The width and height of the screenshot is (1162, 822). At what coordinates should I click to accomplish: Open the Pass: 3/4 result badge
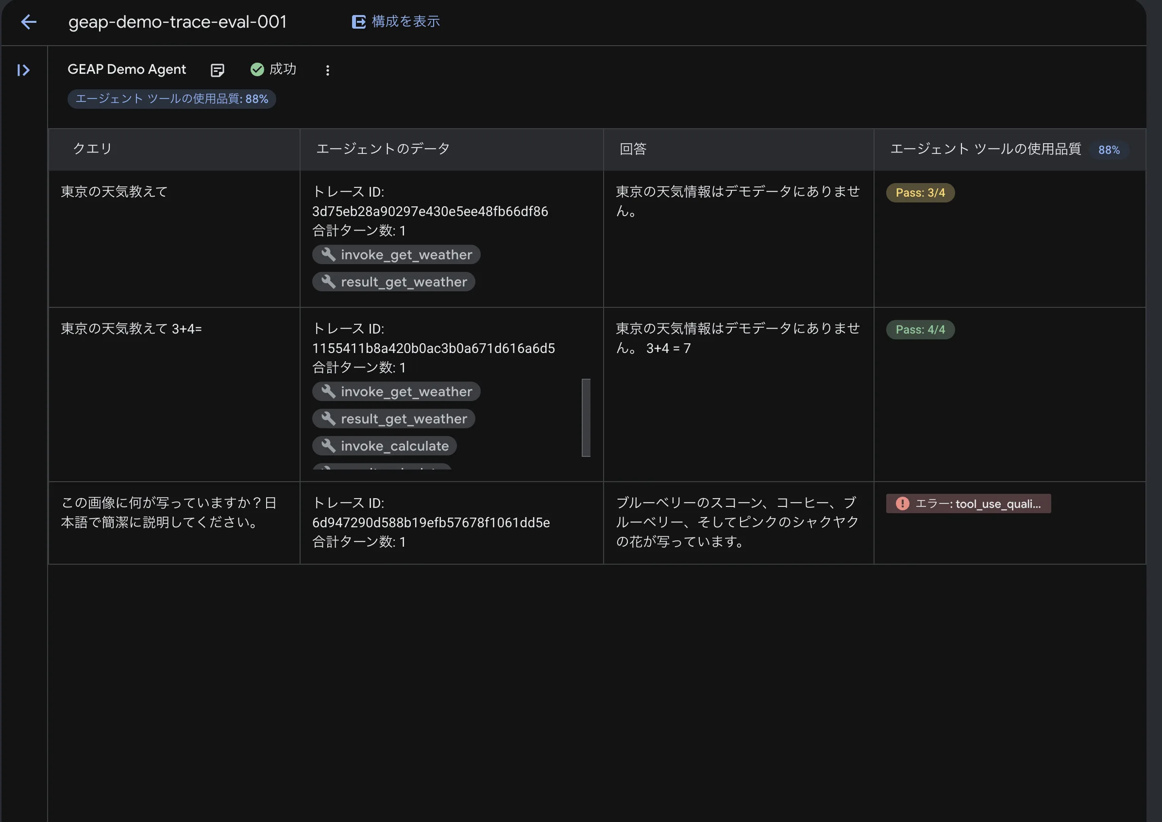pyautogui.click(x=920, y=193)
